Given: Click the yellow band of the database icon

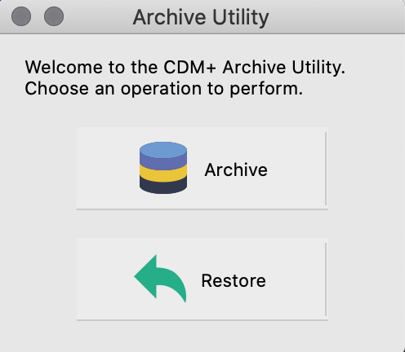Looking at the screenshot, I should click(163, 174).
